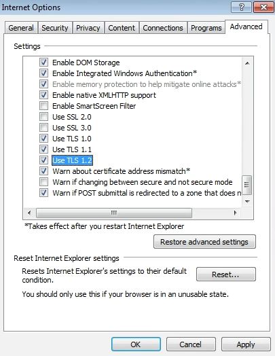
Task: Toggle Use TLS 1.2 checkbox
Action: click(43, 160)
